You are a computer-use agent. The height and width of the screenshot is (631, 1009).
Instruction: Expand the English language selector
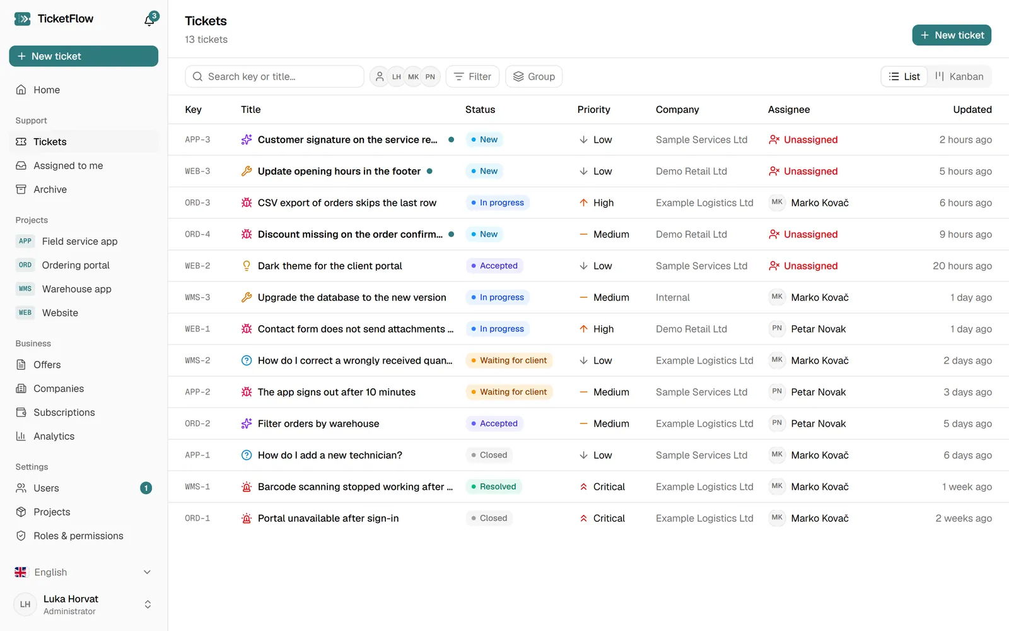click(83, 572)
